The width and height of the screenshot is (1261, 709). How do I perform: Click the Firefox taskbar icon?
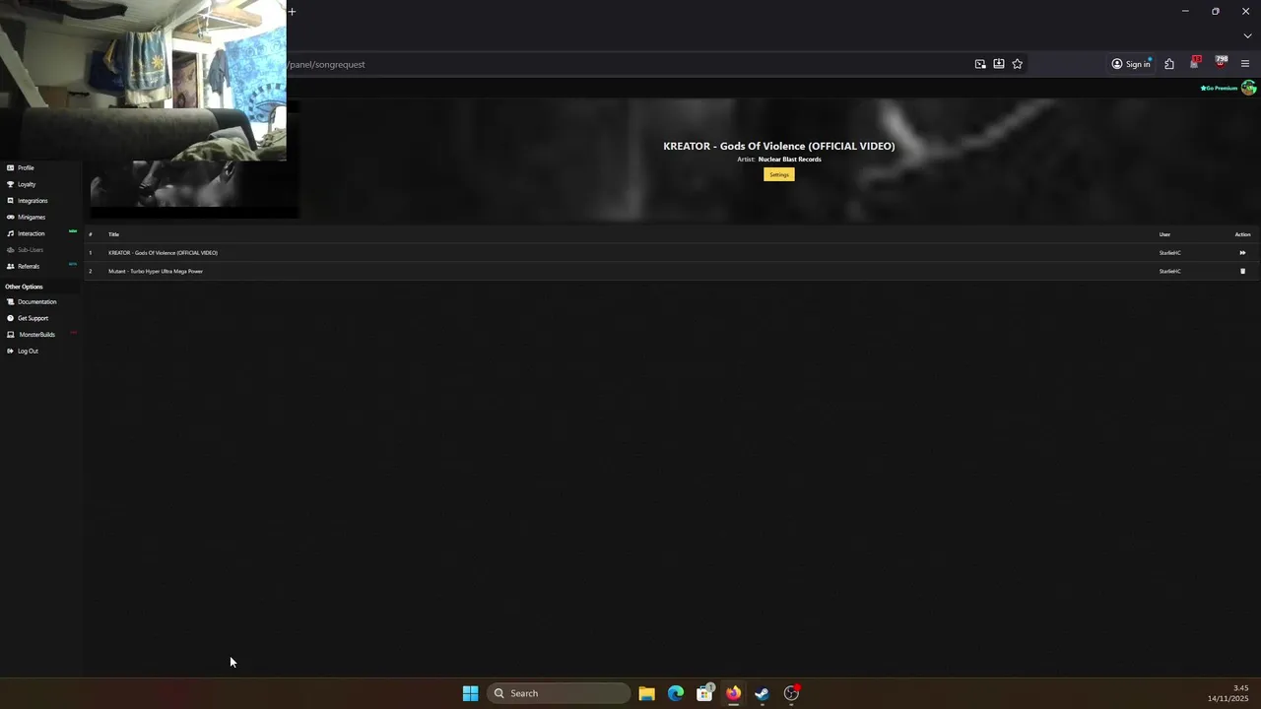tap(733, 693)
